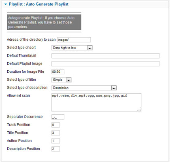Viewport: 170px width, 162px height.
Task: Select the filter type combo box 'Simple'
Action: [62, 80]
